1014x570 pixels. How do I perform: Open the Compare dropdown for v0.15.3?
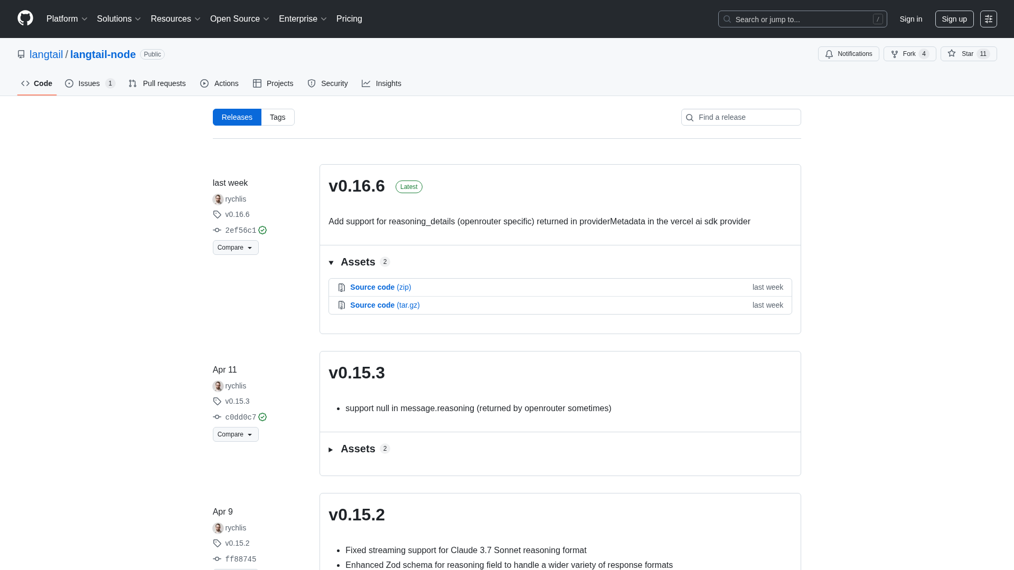point(236,434)
